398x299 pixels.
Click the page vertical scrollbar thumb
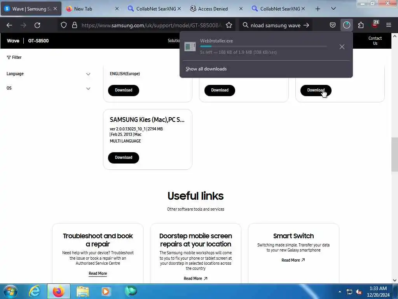pyautogui.click(x=395, y=155)
